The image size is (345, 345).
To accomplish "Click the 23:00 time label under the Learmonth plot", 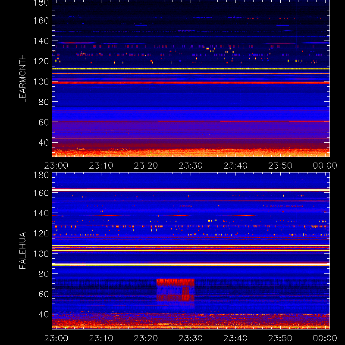I will click(x=56, y=166).
